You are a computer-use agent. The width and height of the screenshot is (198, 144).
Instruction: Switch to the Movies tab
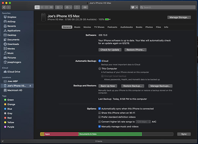click(x=87, y=27)
